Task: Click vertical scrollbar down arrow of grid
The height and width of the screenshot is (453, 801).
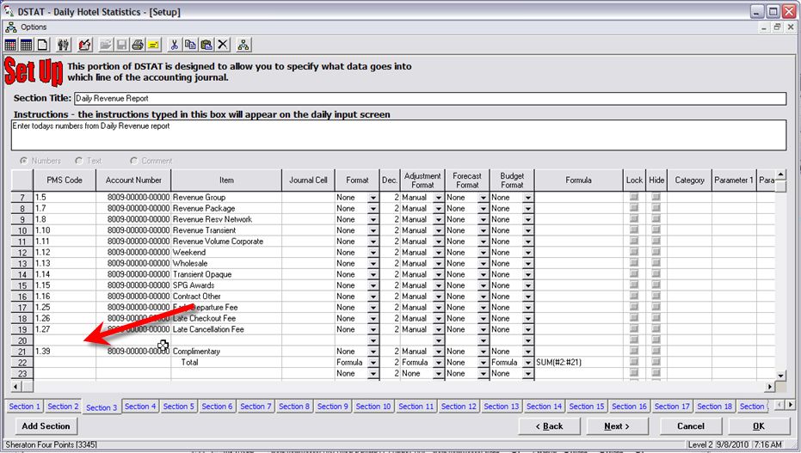Action: click(780, 376)
